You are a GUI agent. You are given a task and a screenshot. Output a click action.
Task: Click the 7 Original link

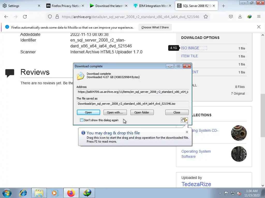[x=238, y=93]
